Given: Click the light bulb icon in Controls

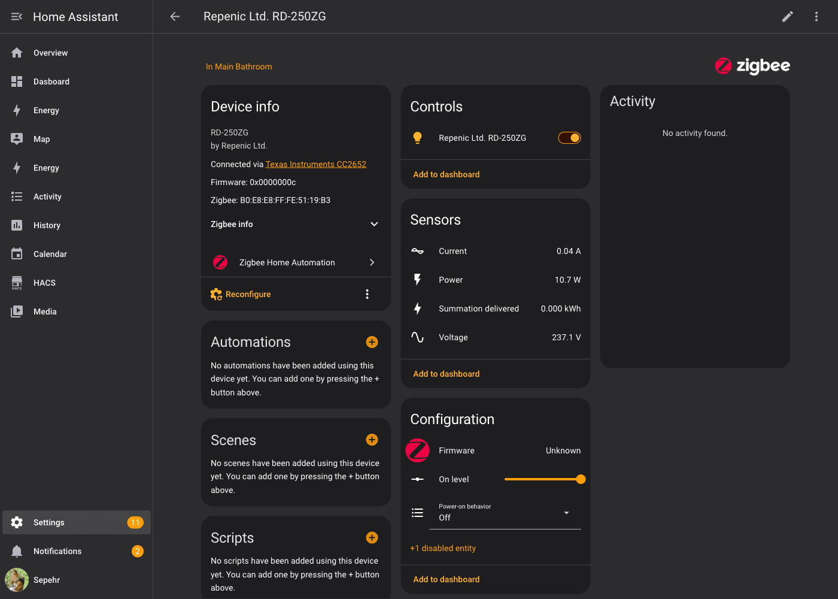Looking at the screenshot, I should pyautogui.click(x=418, y=138).
